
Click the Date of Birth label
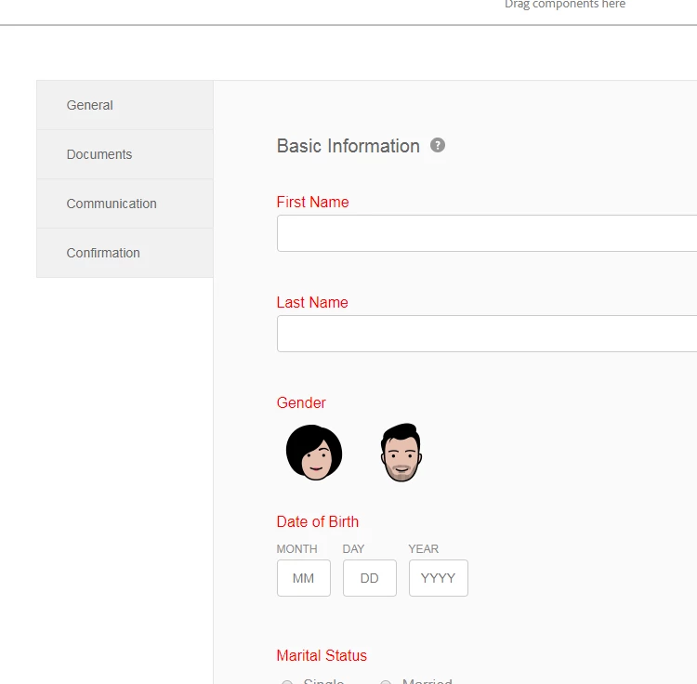point(318,521)
